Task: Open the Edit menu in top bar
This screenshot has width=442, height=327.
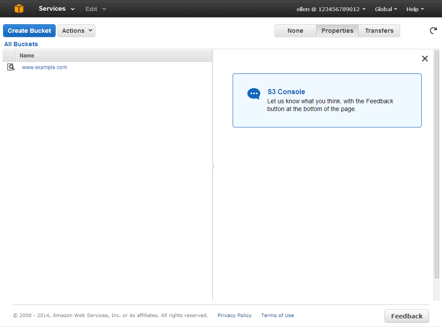Action: coord(95,9)
